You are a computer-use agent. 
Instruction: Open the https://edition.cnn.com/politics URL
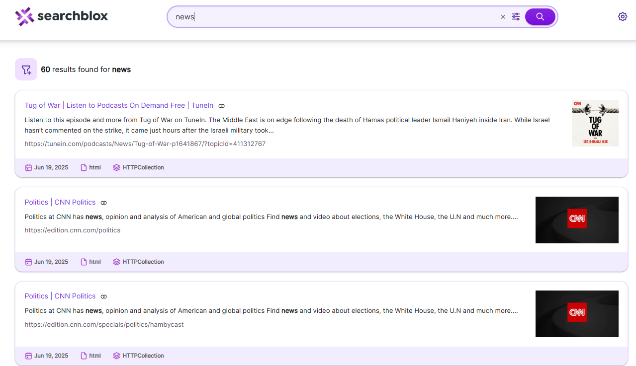point(73,230)
